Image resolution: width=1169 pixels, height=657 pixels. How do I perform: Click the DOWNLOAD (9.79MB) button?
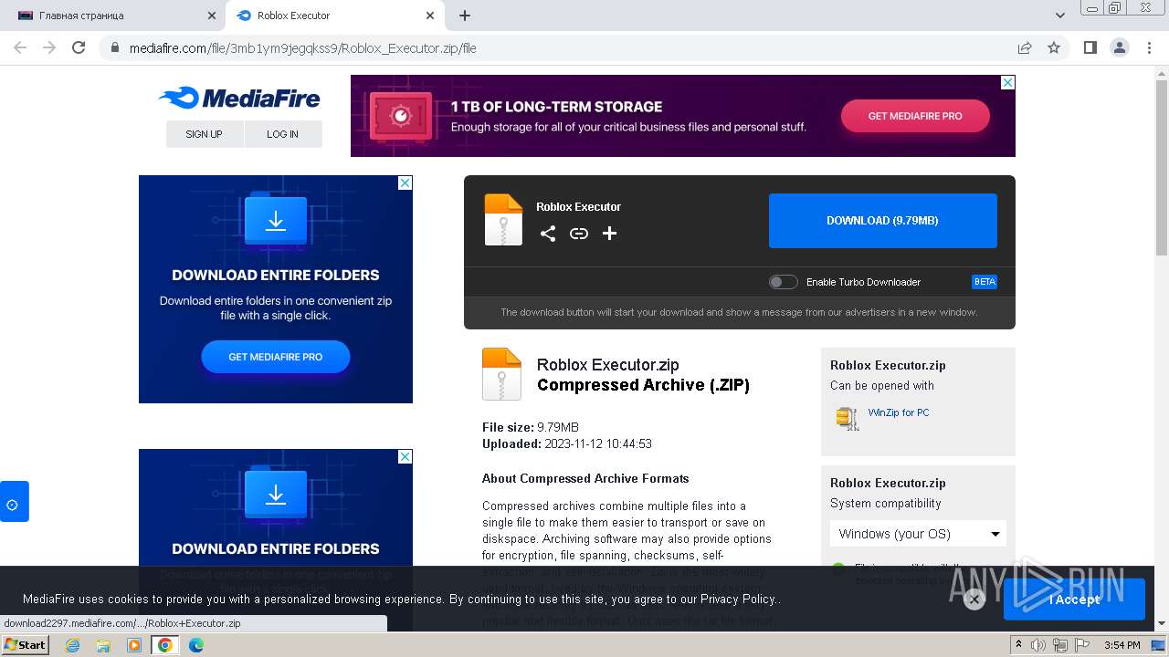click(x=882, y=221)
